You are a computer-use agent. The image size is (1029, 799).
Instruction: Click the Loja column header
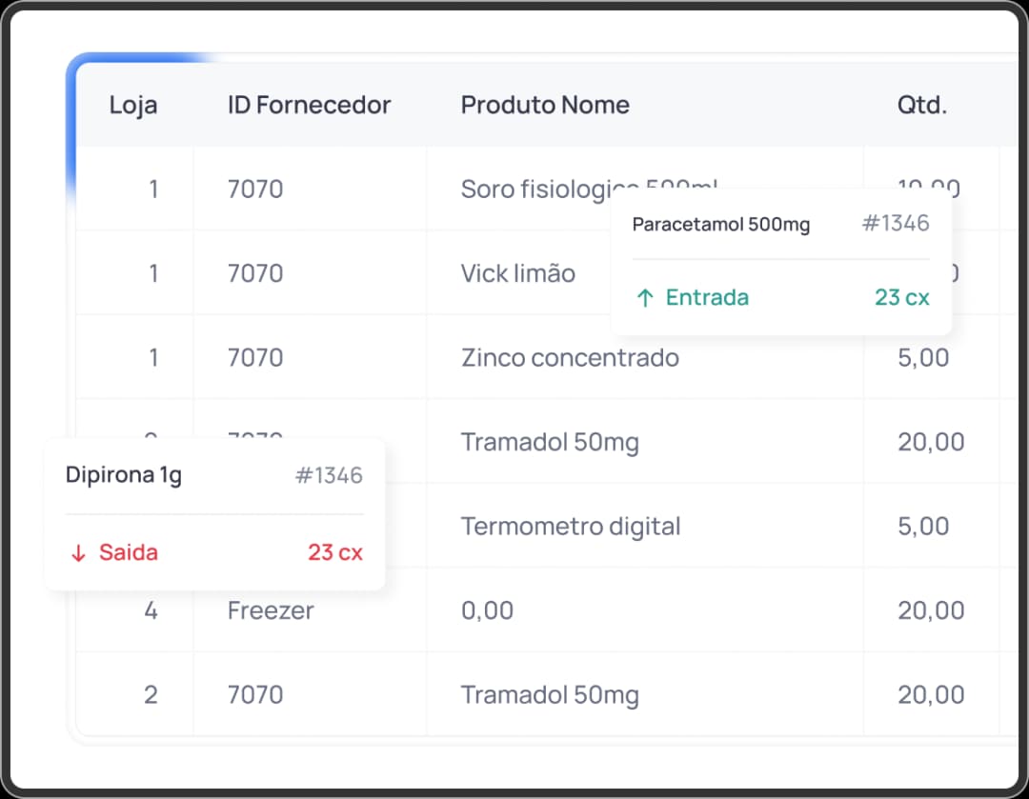click(x=133, y=105)
